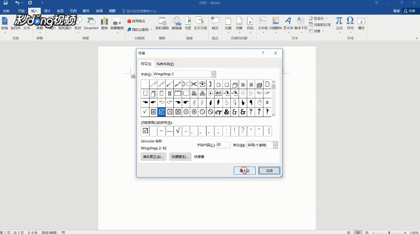The width and height of the screenshot is (420, 234).
Task: Insert online video (联机视频)
Action: [162, 24]
